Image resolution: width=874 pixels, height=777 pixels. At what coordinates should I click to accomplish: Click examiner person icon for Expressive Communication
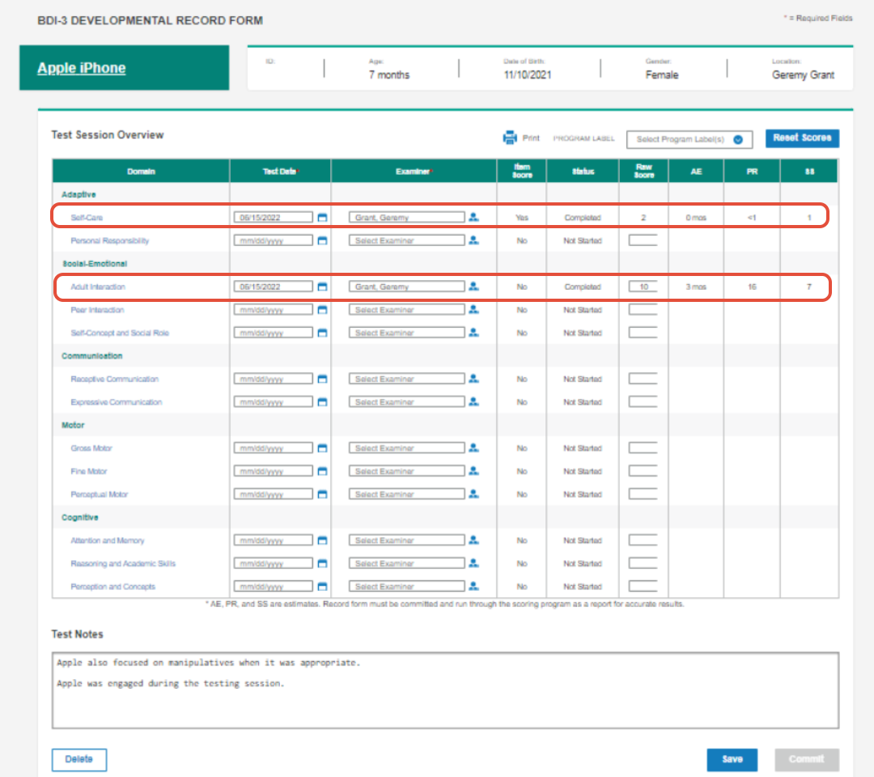click(x=473, y=401)
